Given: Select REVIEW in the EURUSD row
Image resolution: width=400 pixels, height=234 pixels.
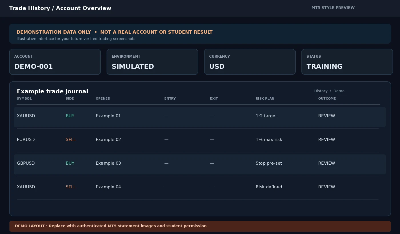Looking at the screenshot, I should (327, 140).
